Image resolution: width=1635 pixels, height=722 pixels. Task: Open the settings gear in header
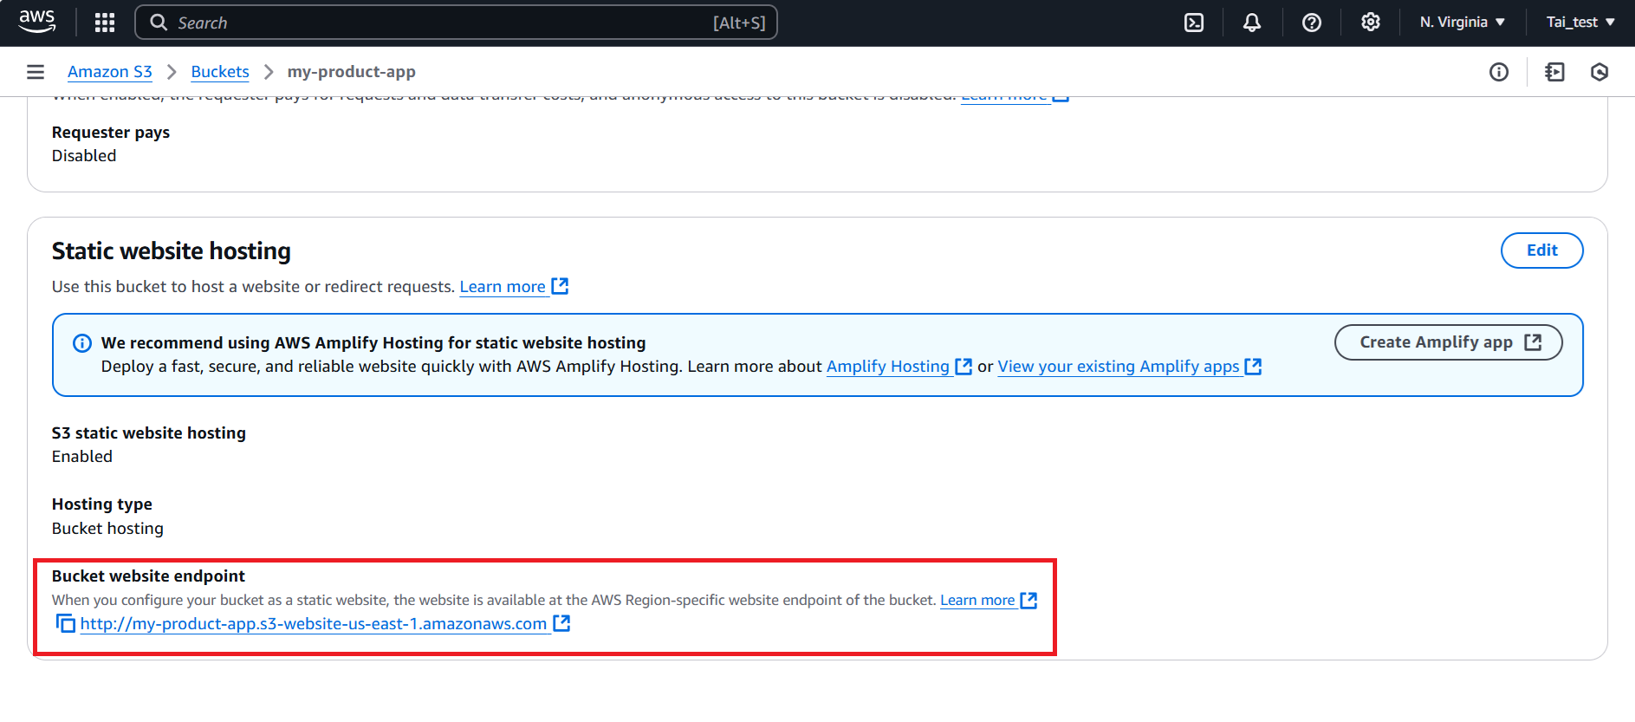[1371, 23]
